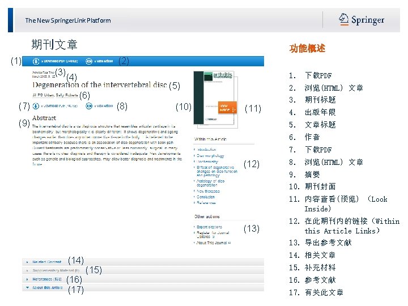Click list item 9. 摘要
Image resolution: width=408 pixels, height=306 pixels.
304,175
